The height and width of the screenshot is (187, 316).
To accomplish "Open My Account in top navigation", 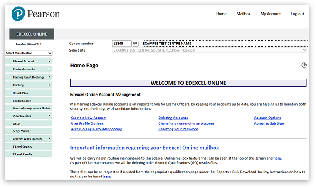I will pos(270,14).
